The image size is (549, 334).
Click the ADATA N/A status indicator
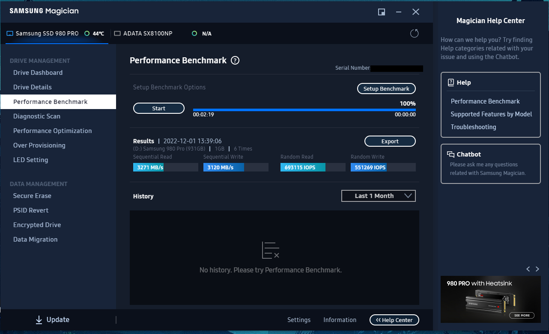194,33
